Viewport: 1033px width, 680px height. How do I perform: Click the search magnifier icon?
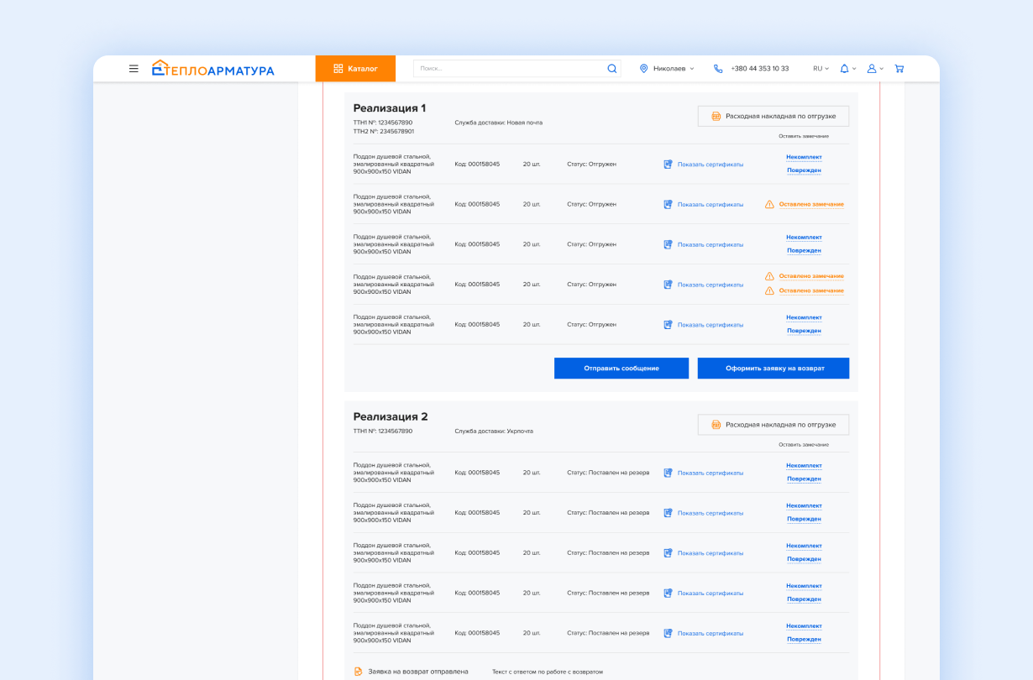[x=612, y=69]
